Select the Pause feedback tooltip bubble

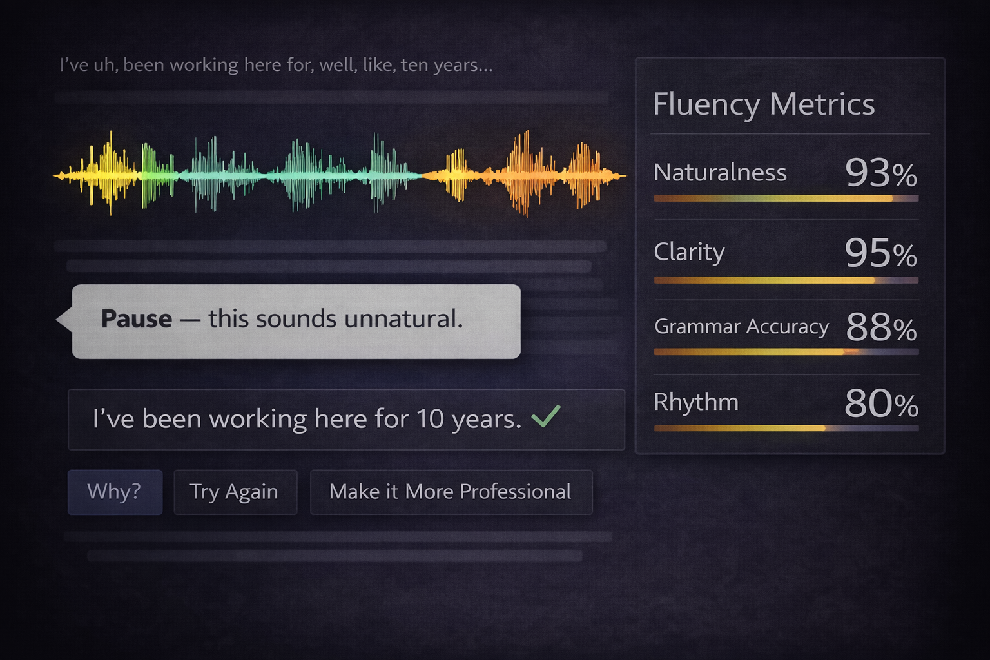pos(296,321)
